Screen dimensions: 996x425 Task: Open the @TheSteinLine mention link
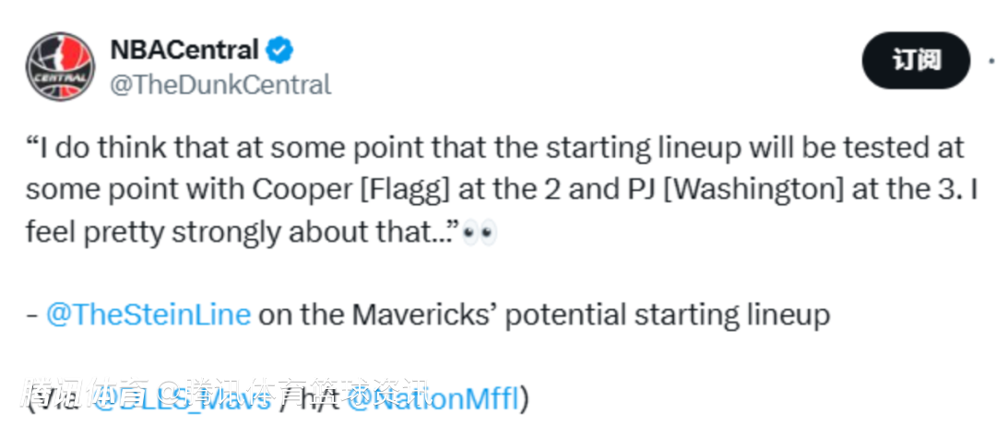tap(148, 314)
